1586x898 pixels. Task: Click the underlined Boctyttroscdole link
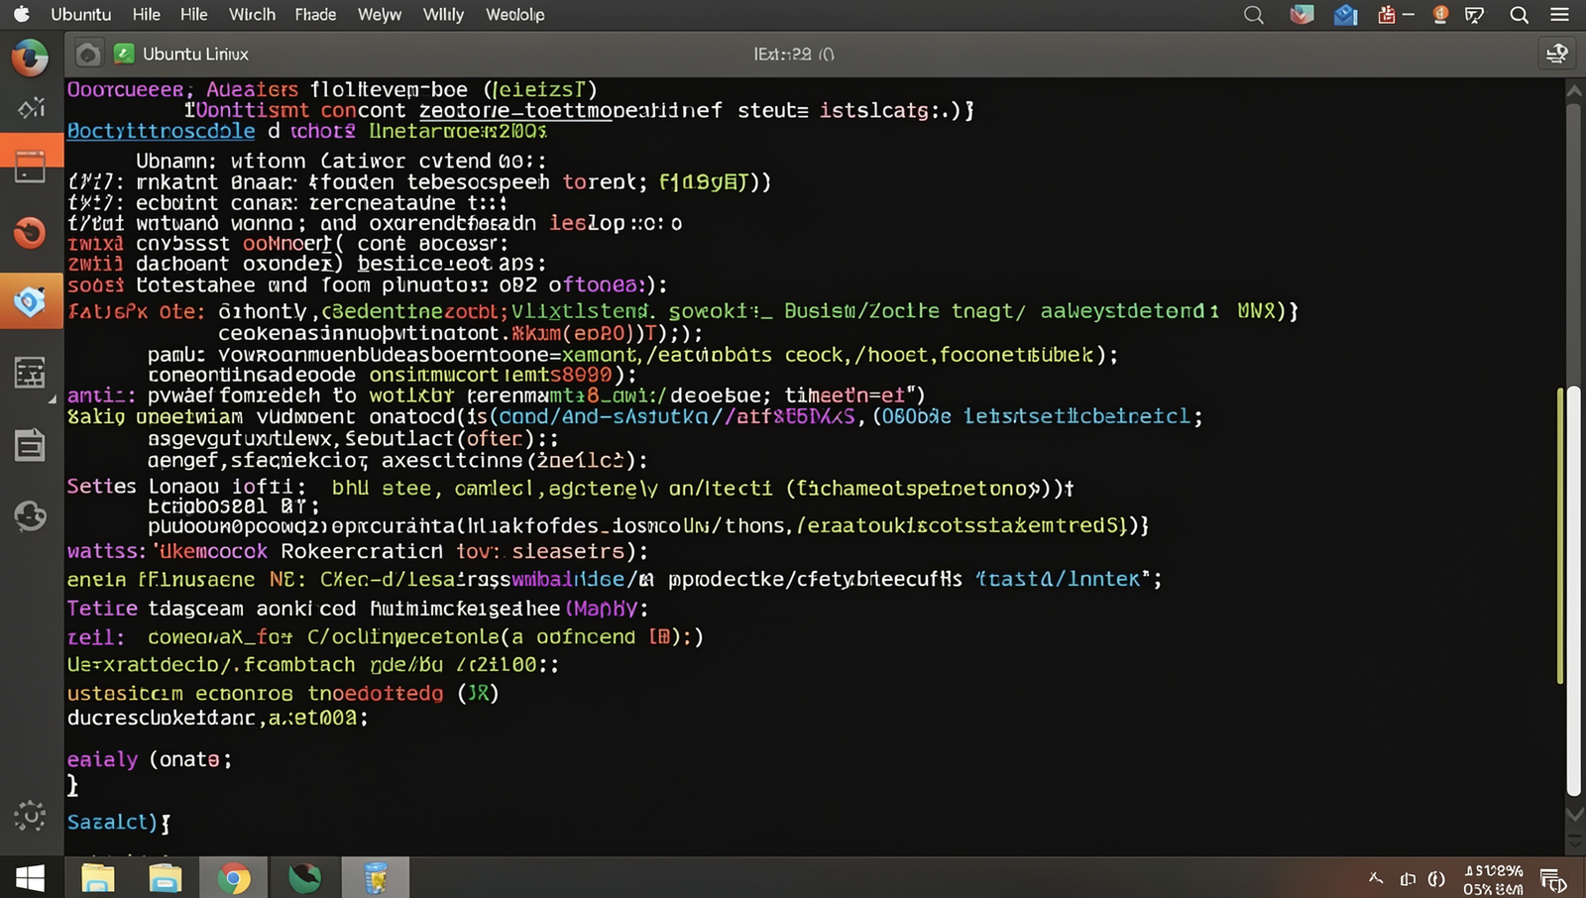(161, 131)
